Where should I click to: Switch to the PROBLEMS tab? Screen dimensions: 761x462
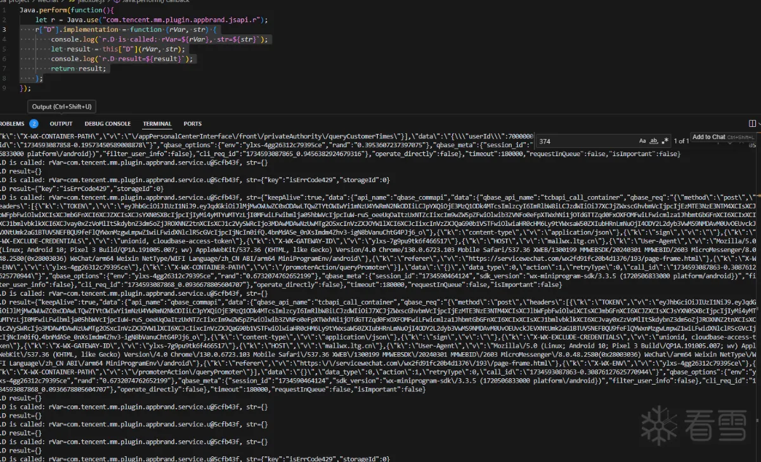pos(11,124)
